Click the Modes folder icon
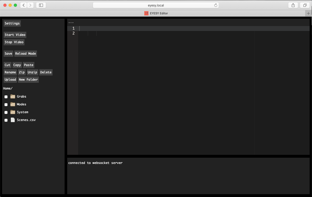The height and width of the screenshot is (197, 312). click(x=13, y=104)
